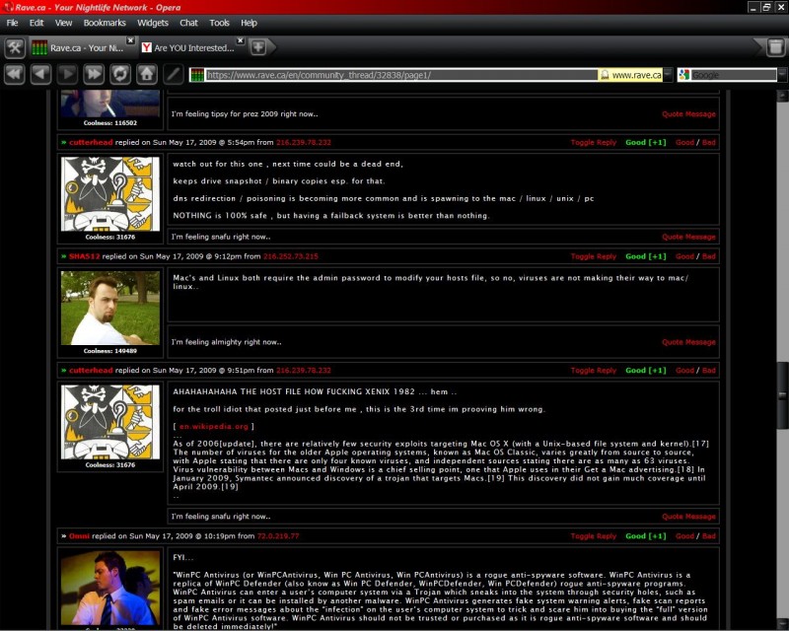Reload the page with the refresh icon

[x=120, y=75]
